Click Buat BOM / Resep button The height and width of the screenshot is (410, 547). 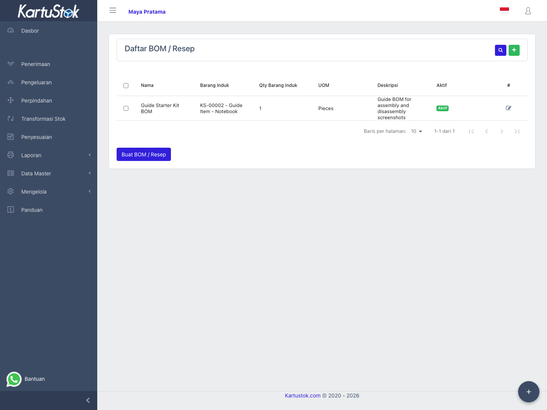pyautogui.click(x=144, y=154)
